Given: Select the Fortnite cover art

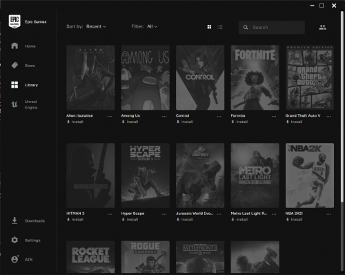Looking at the screenshot, I should 255,77.
